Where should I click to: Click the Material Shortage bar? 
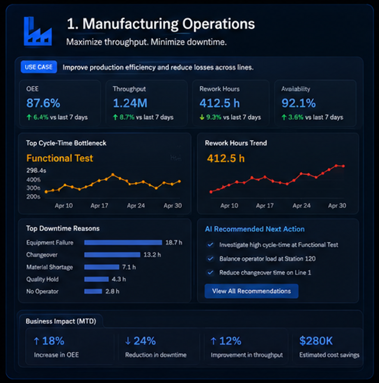click(102, 267)
